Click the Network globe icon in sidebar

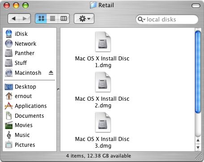pos(8,43)
